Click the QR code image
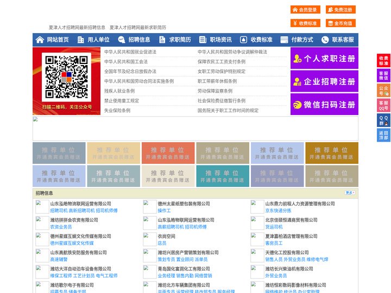 tap(66, 77)
